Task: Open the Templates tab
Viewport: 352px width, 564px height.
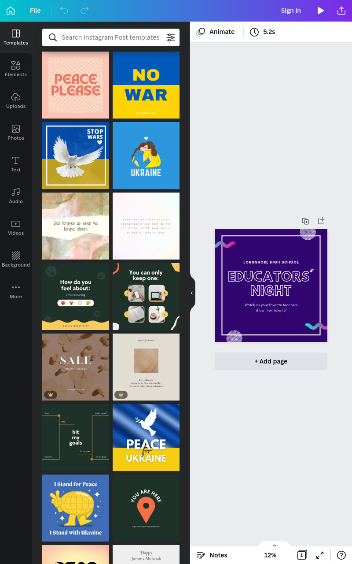Action: 16,37
